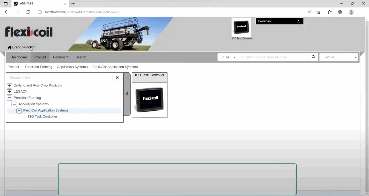Collapse Flexi-Coil Application Systems node
This screenshot has height=196, width=369.
pyautogui.click(x=19, y=111)
